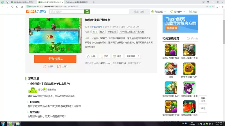Click the 手机 phone button
The image size is (225, 126).
point(104,56)
